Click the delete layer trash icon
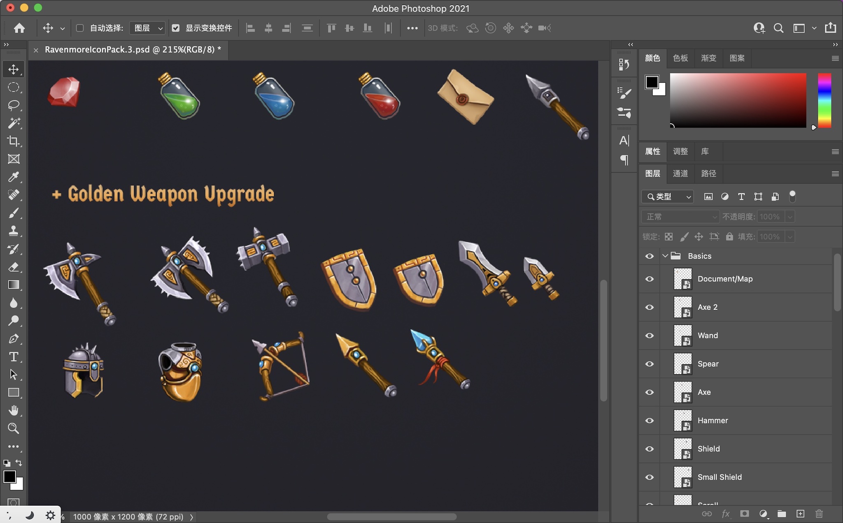 point(819,514)
